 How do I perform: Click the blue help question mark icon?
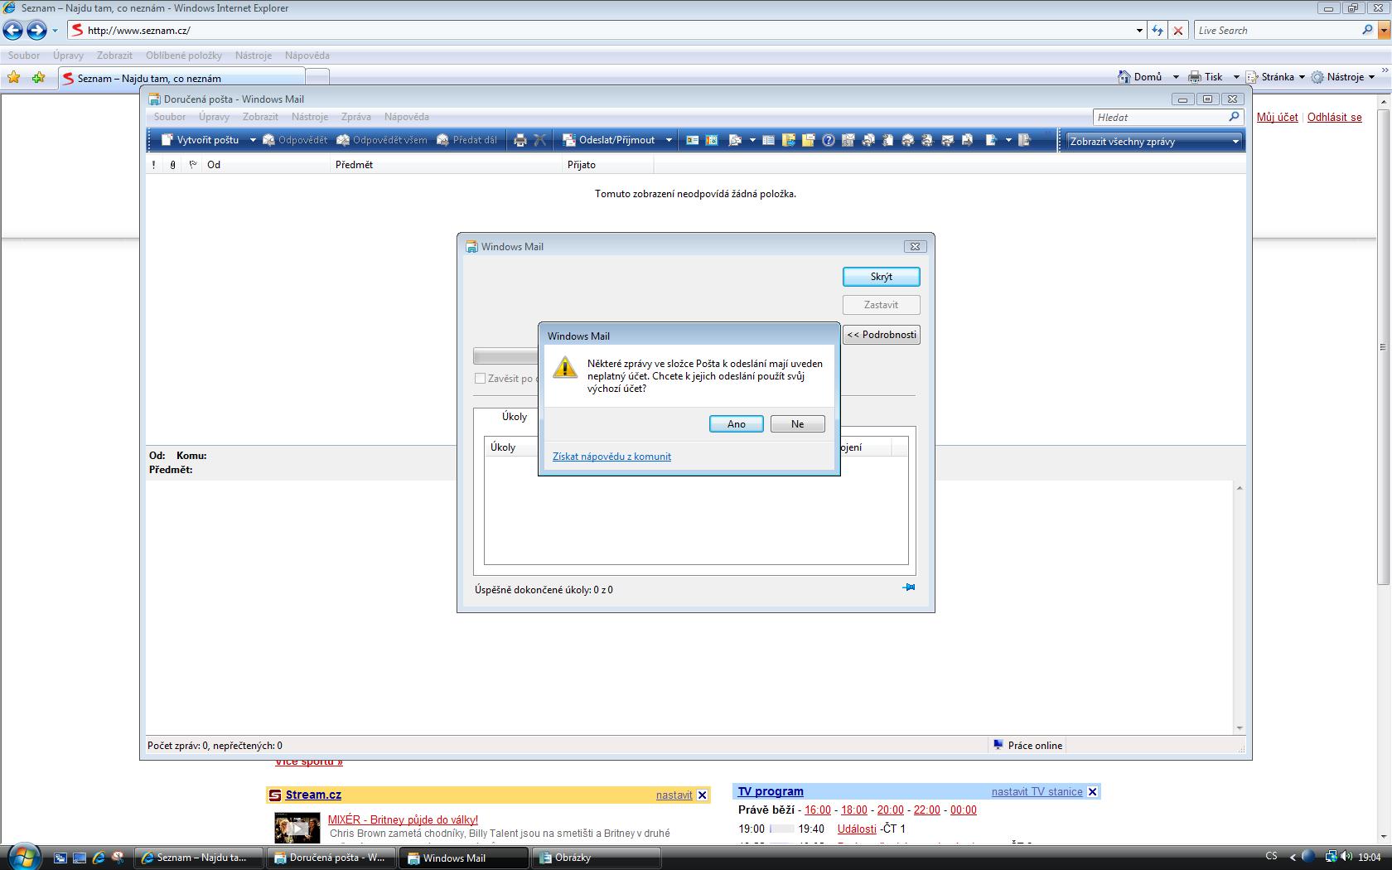[828, 140]
